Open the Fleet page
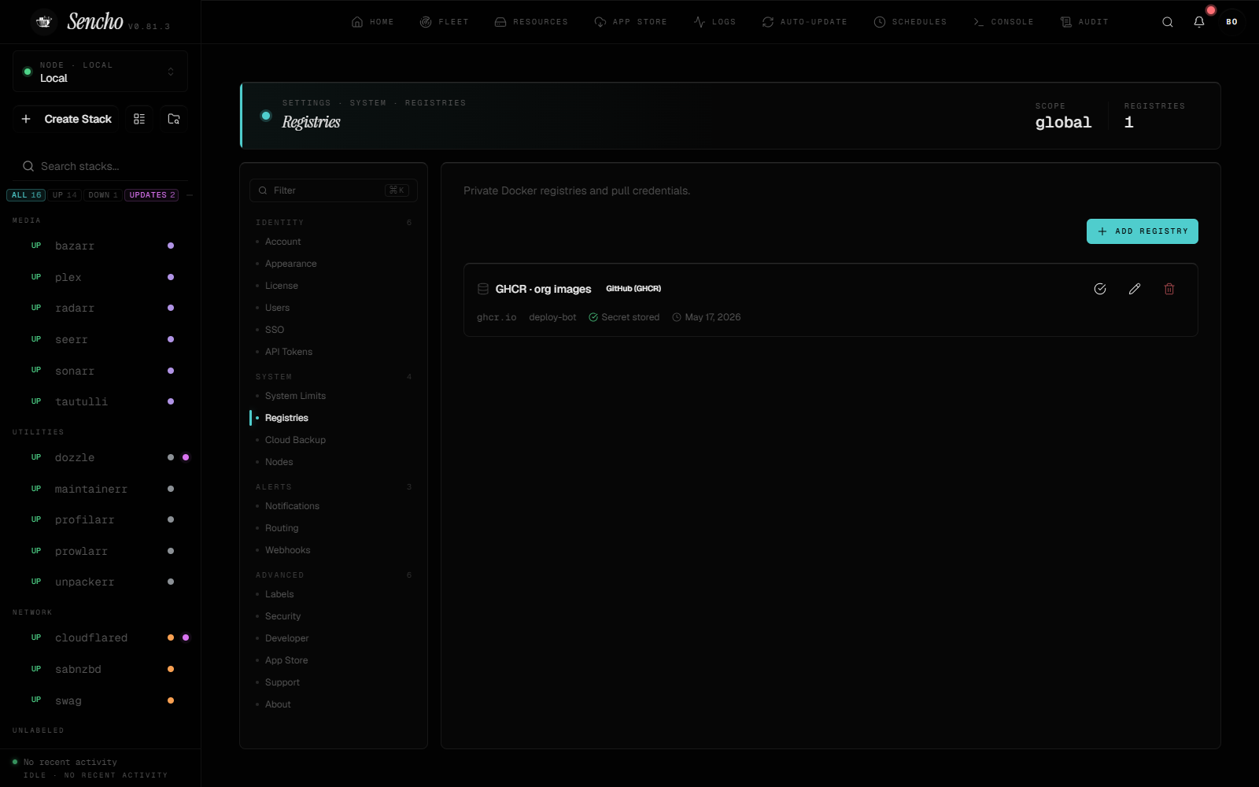 coord(444,22)
